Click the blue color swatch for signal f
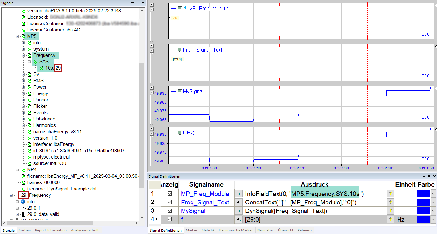 point(423,219)
